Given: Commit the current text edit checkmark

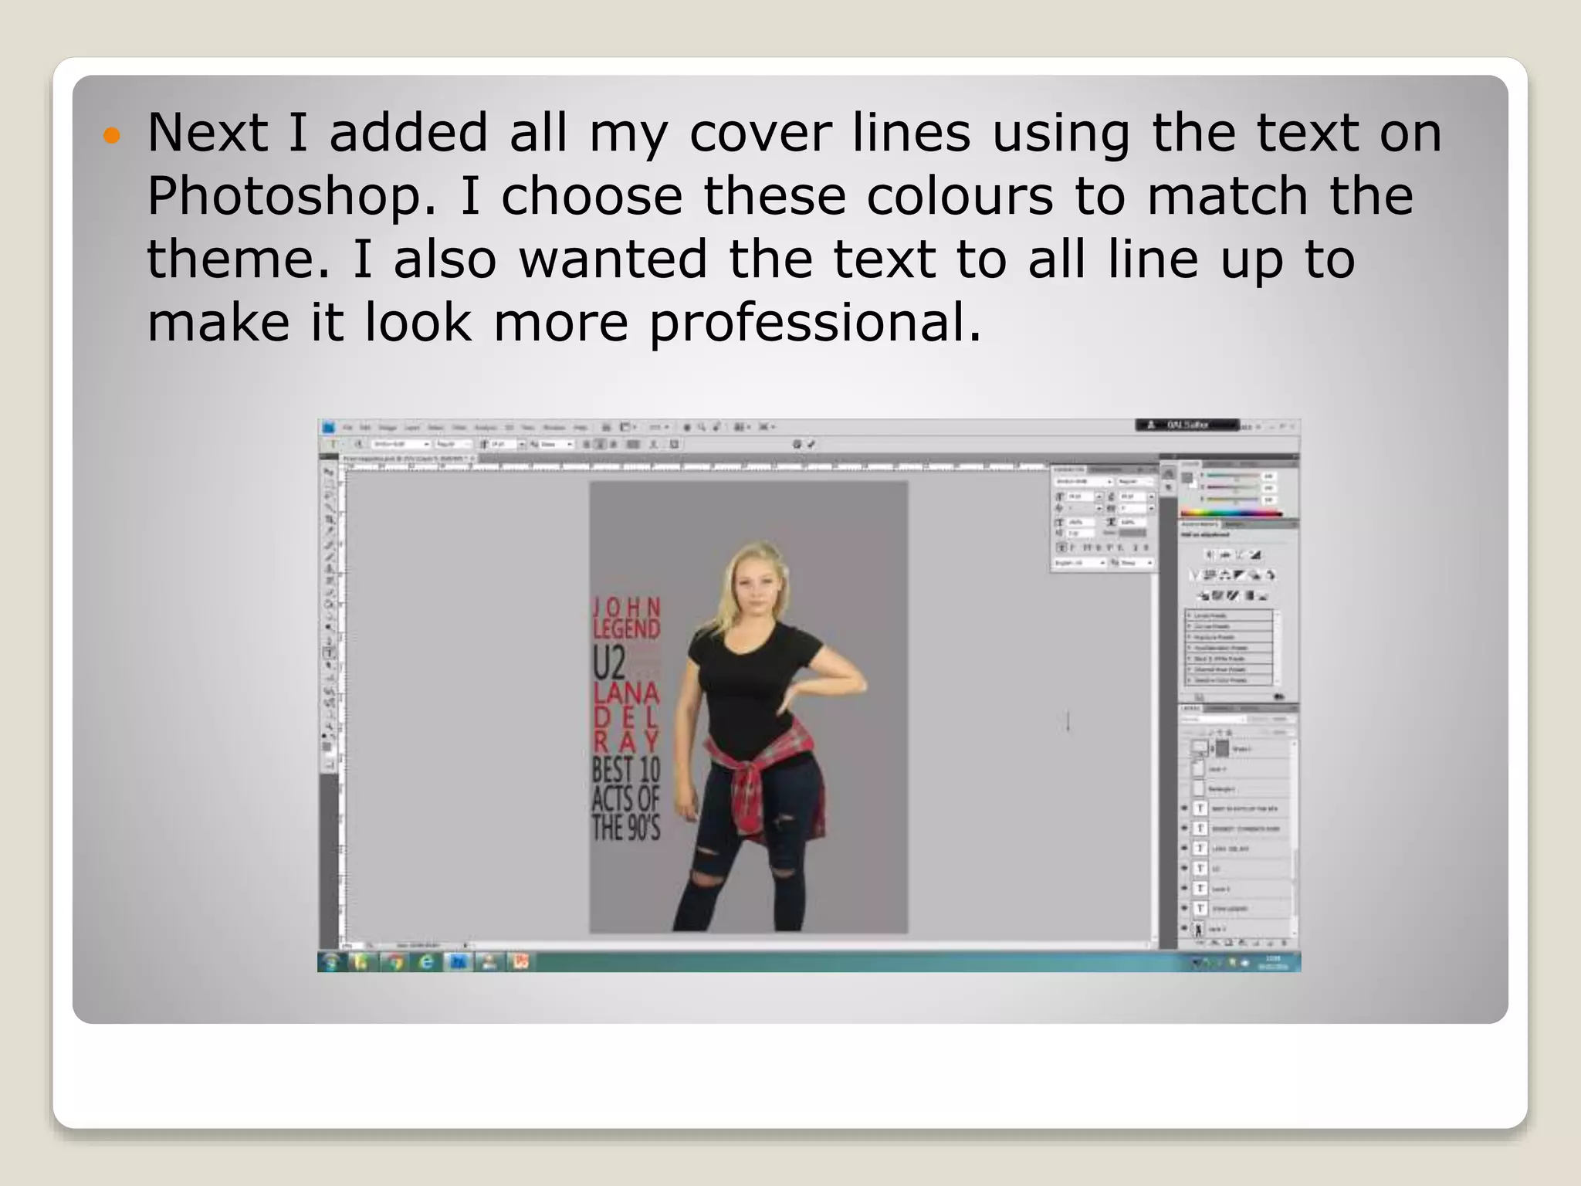Looking at the screenshot, I should (x=811, y=445).
